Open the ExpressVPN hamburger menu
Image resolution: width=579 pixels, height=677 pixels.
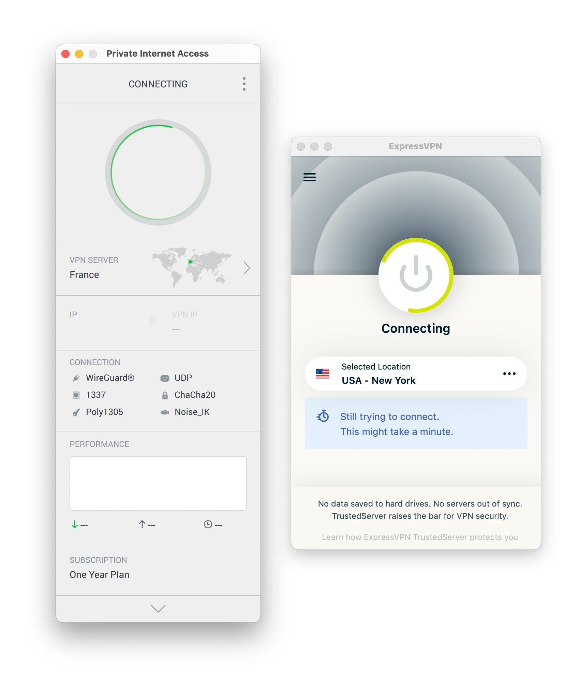(310, 177)
